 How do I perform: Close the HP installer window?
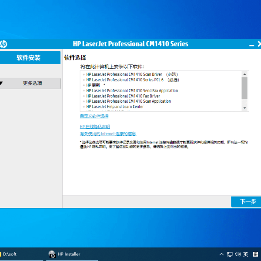tap(259, 44)
